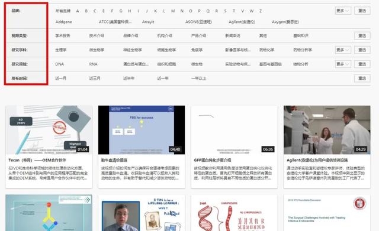Expand the 更多 dropdown in the 研究领域 row
The width and height of the screenshot is (379, 231).
343,64
